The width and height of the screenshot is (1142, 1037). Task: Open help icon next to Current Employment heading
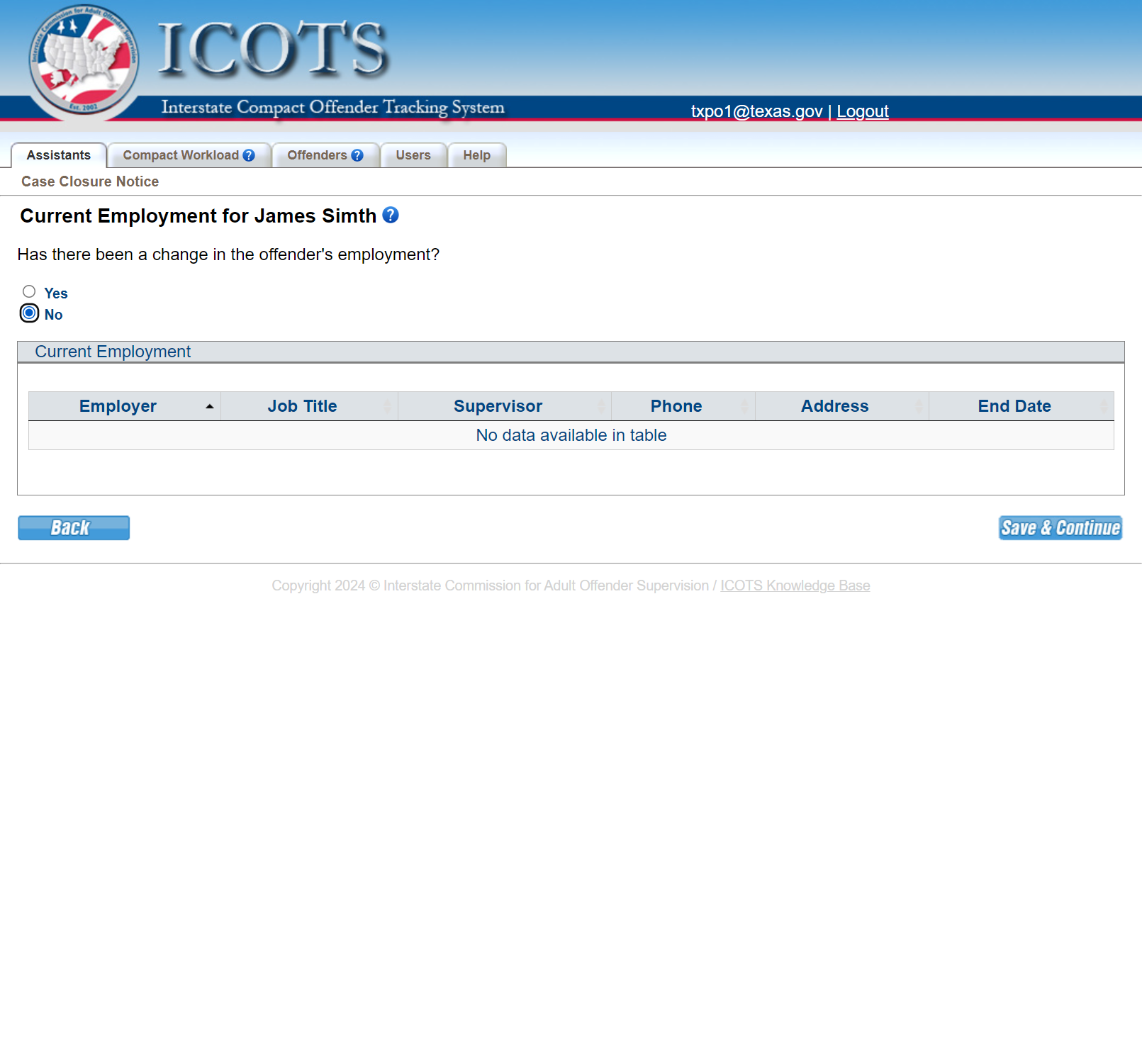point(391,215)
